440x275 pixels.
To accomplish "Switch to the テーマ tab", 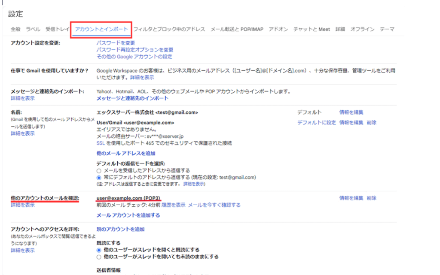I will [387, 29].
